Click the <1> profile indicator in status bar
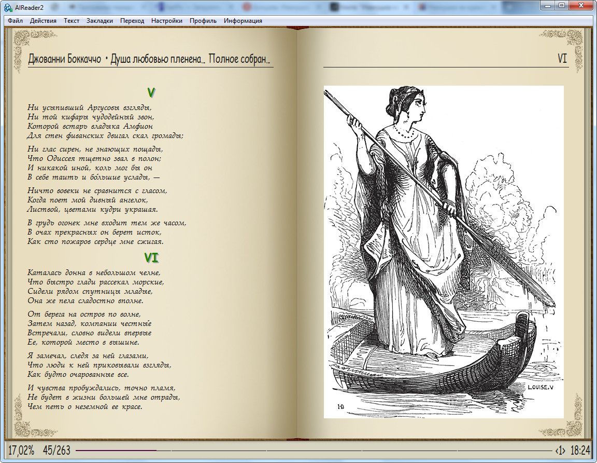The image size is (597, 463). tap(560, 450)
